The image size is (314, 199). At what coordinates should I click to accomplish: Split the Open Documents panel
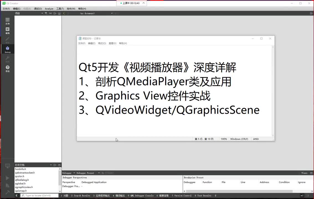[x=55, y=165]
